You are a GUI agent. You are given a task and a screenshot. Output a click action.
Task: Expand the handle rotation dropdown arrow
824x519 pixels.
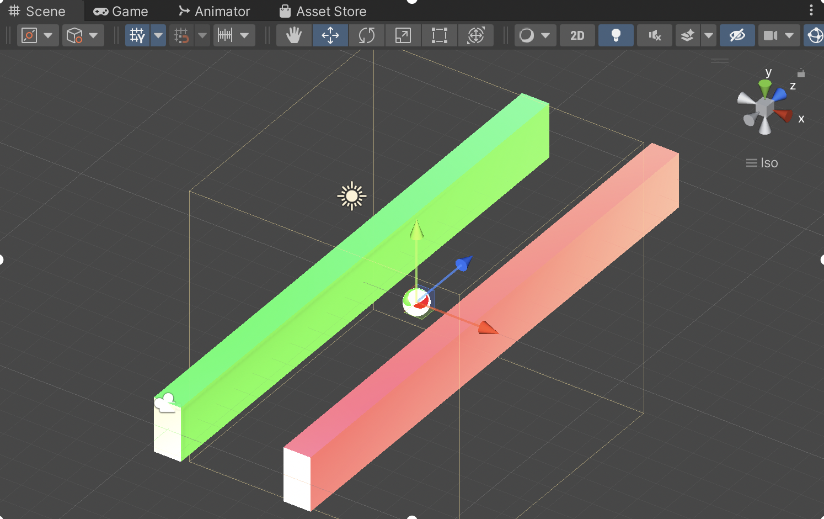click(x=94, y=36)
